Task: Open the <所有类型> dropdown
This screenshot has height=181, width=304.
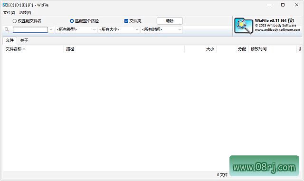Action: (76, 29)
